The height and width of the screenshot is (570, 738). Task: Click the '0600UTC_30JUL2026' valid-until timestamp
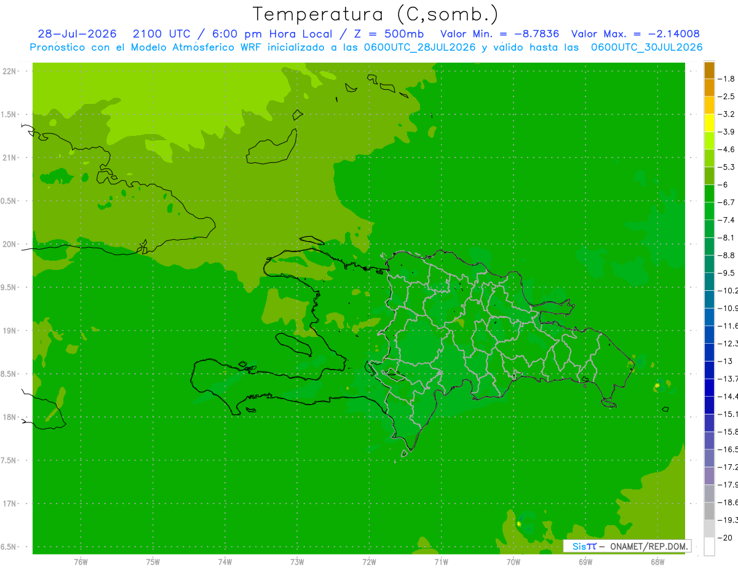pyautogui.click(x=647, y=47)
